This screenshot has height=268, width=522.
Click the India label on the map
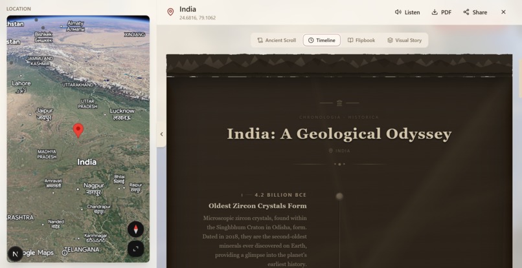pyautogui.click(x=87, y=162)
